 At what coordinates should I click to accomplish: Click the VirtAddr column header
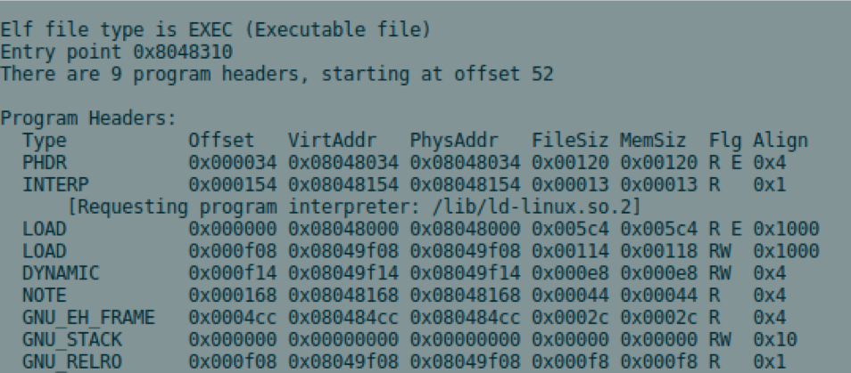332,141
